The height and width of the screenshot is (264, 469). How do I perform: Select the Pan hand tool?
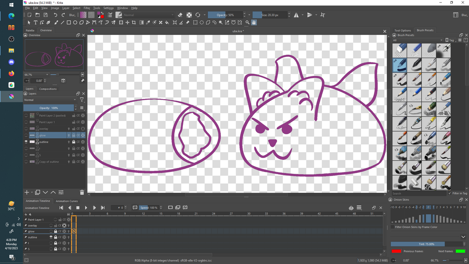(254, 22)
